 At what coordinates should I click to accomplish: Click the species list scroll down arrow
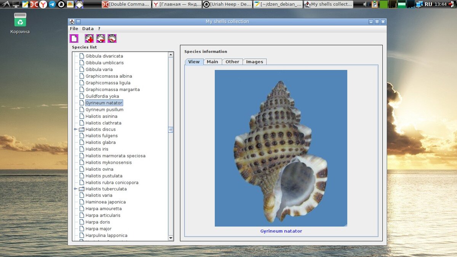click(171, 238)
